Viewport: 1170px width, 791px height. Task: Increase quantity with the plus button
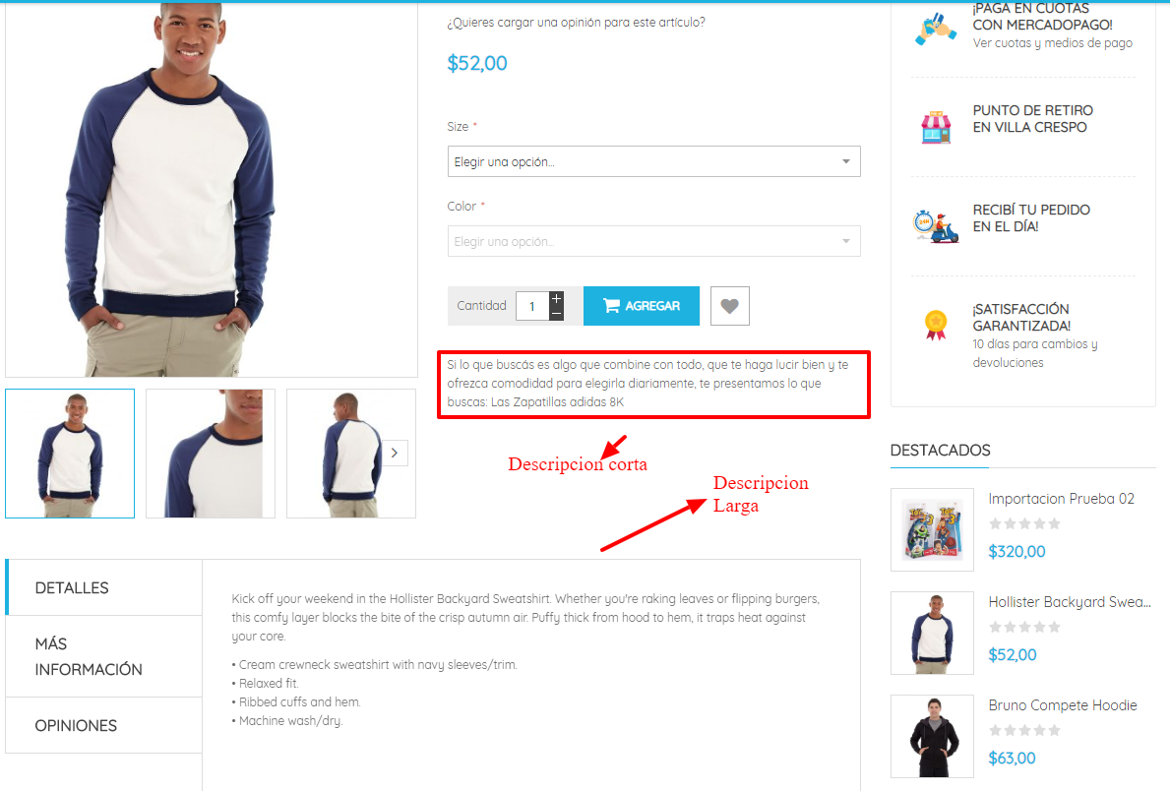coord(557,298)
